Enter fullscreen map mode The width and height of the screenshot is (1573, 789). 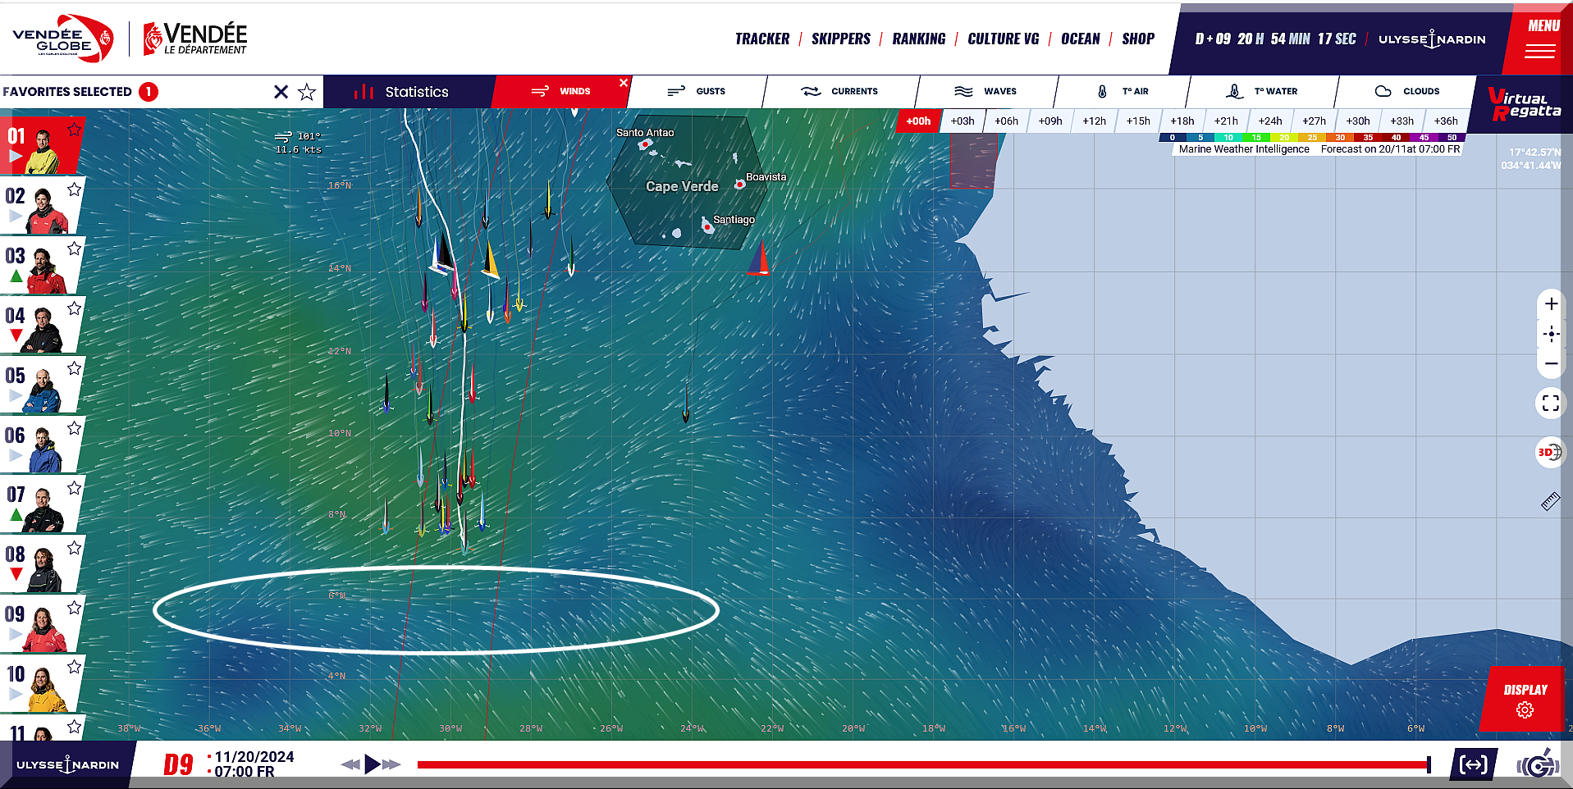click(x=1550, y=403)
